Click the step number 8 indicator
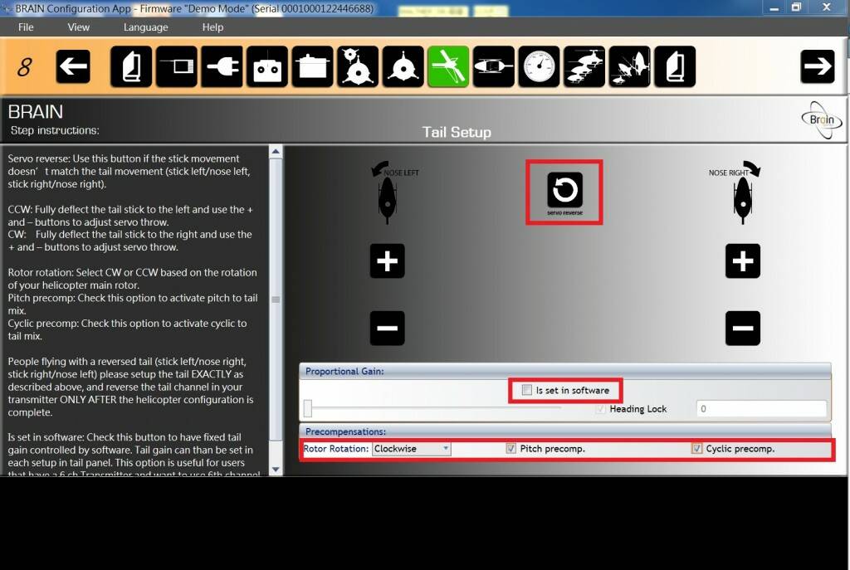This screenshot has height=570, width=850. pyautogui.click(x=24, y=67)
